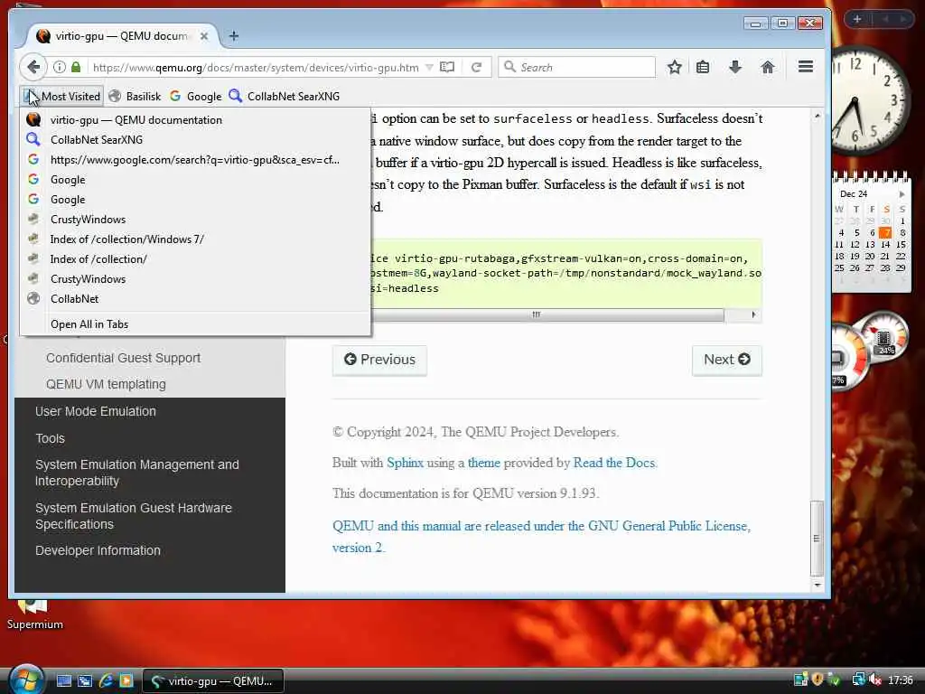Image resolution: width=925 pixels, height=694 pixels.
Task: Open the Basilisk bookmark
Action: [135, 96]
